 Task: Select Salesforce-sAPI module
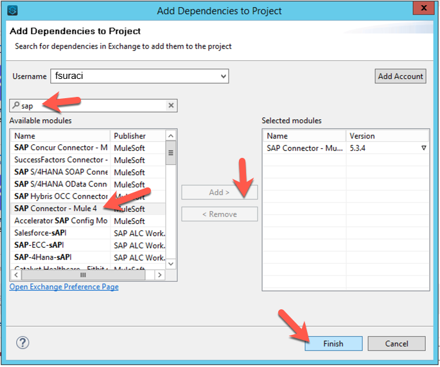pyautogui.click(x=88, y=233)
